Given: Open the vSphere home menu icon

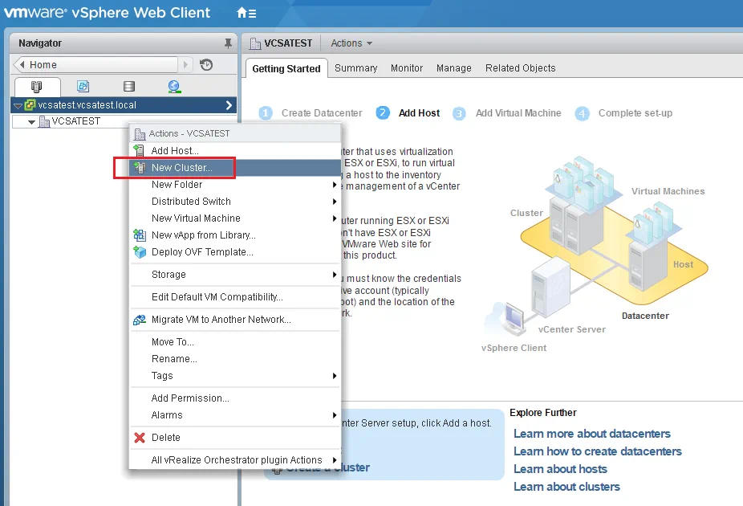Looking at the screenshot, I should pos(246,14).
